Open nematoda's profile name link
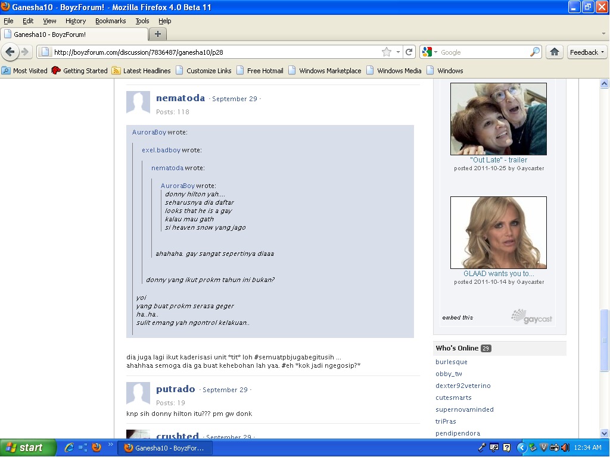 tap(180, 98)
